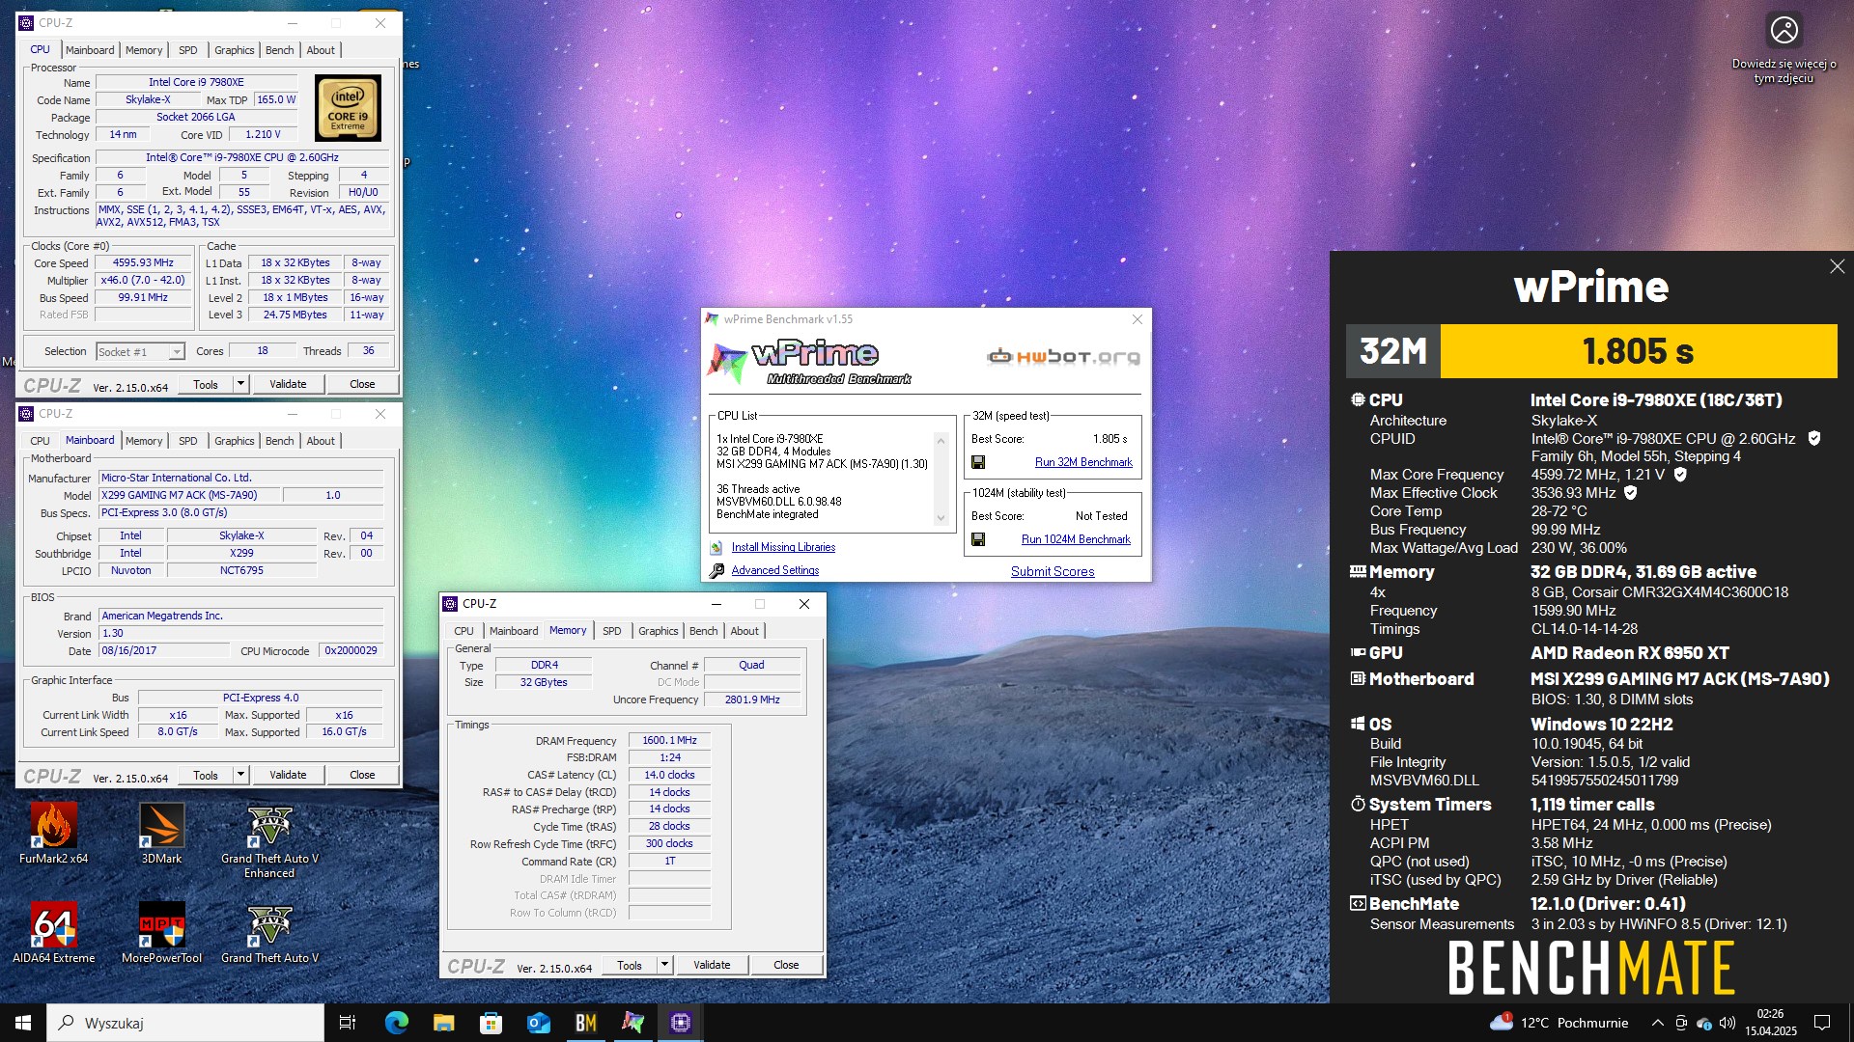This screenshot has width=1854, height=1042.
Task: Open About tab in Mainboard CPU-Z window
Action: [321, 441]
